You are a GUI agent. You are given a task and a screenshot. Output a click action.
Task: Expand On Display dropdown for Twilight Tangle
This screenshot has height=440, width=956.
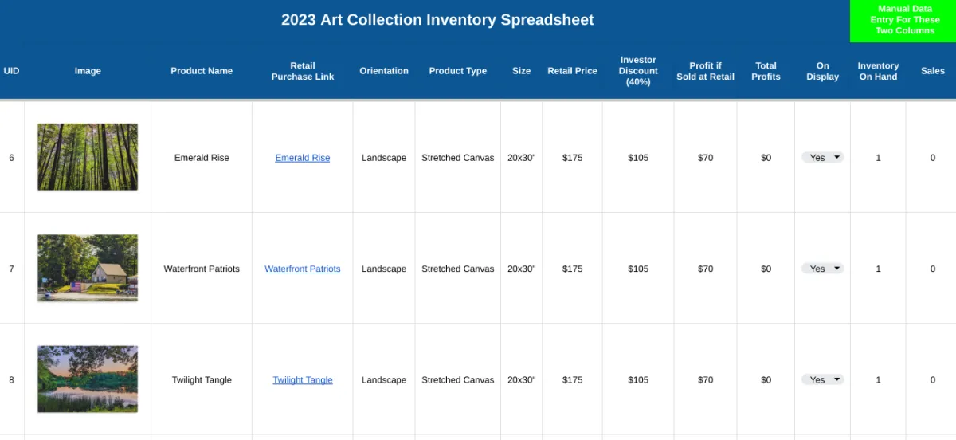822,380
